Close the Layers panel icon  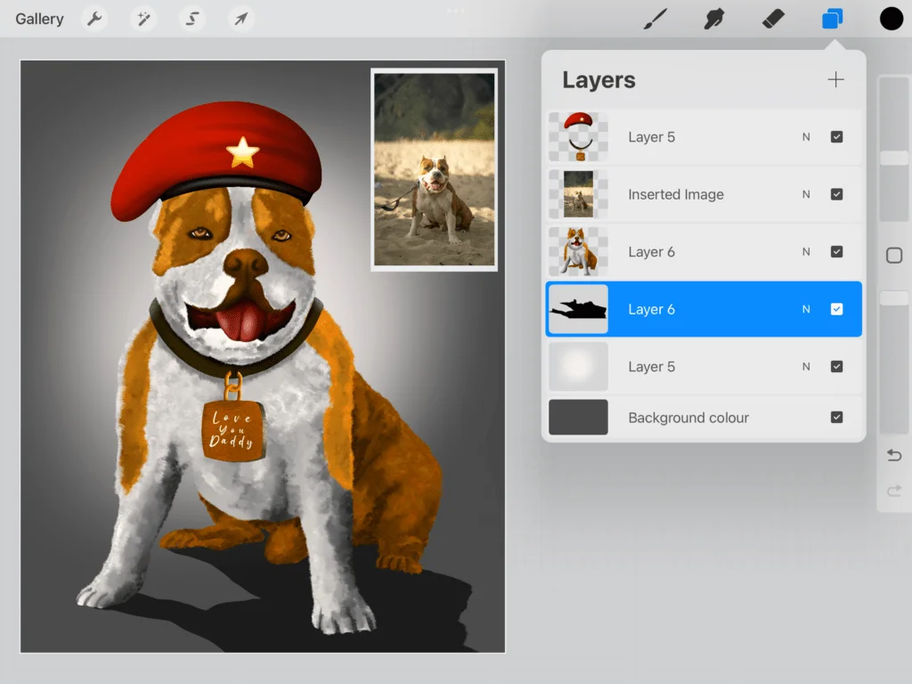pyautogui.click(x=833, y=20)
